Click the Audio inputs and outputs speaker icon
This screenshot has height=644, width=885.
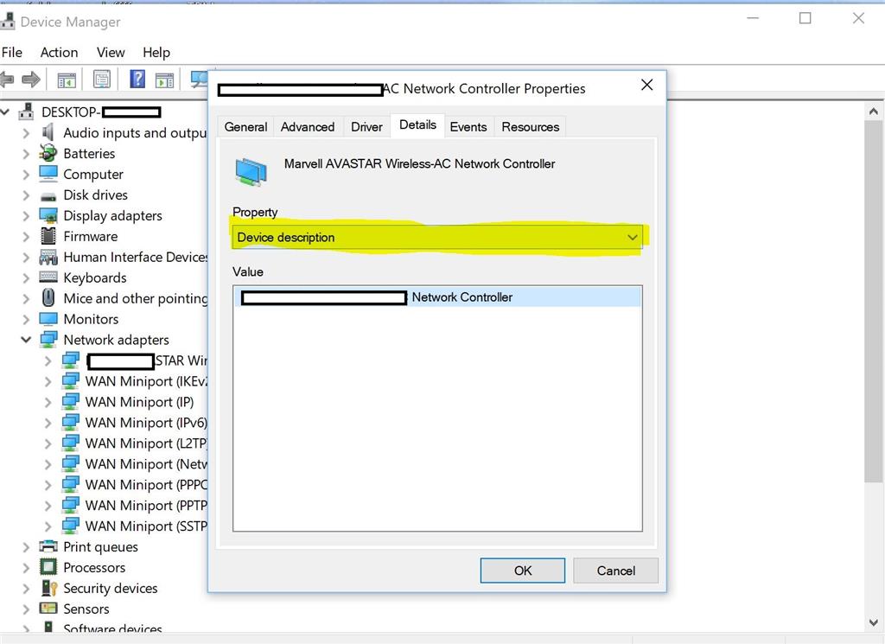point(48,132)
